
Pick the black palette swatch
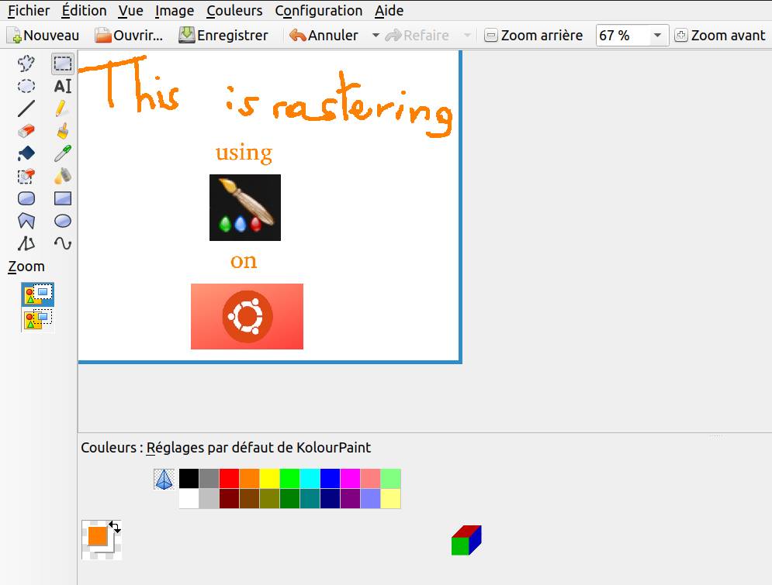[189, 479]
